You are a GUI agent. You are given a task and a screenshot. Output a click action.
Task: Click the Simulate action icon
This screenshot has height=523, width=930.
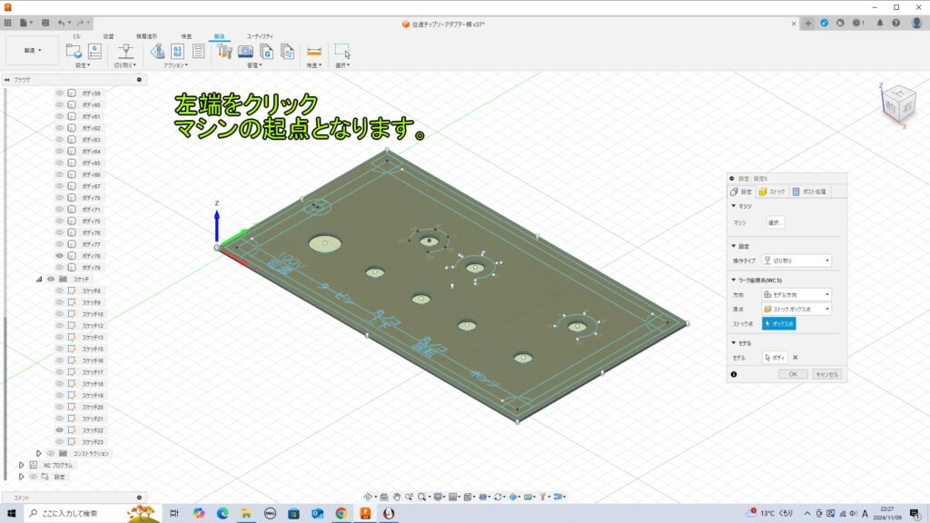coord(157,51)
